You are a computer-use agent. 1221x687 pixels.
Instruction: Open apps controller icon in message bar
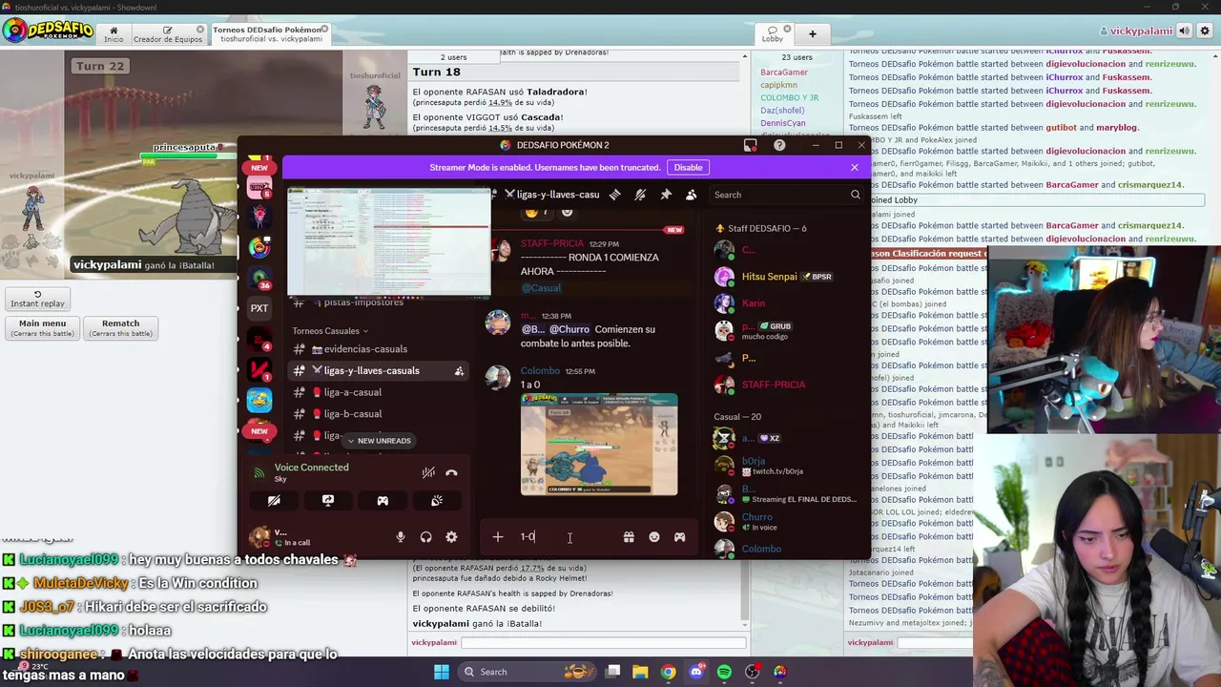pyautogui.click(x=679, y=537)
